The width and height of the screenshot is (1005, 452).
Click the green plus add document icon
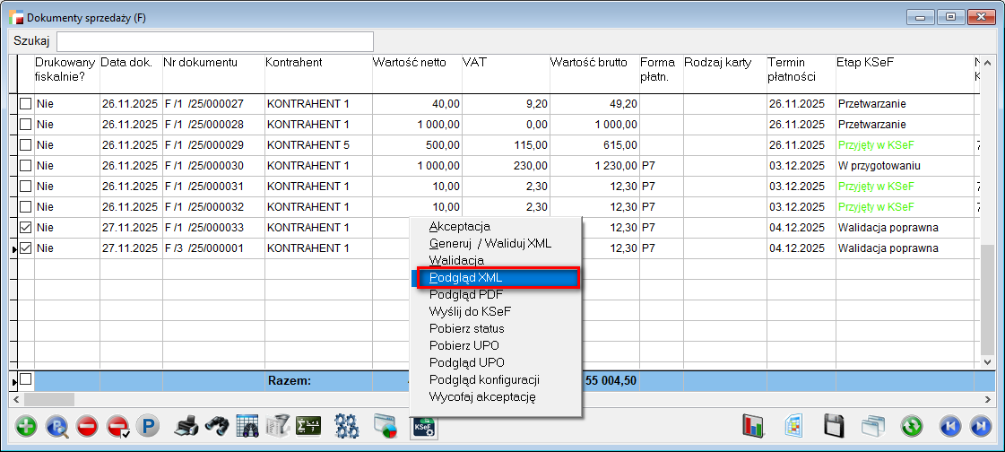click(x=27, y=426)
